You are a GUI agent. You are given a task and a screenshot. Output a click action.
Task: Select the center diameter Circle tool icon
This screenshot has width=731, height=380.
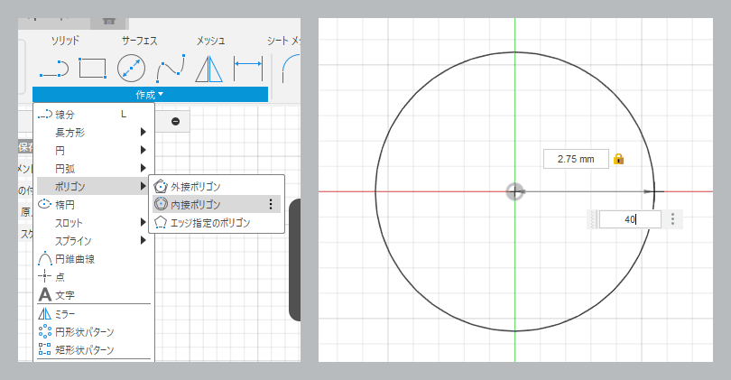131,68
